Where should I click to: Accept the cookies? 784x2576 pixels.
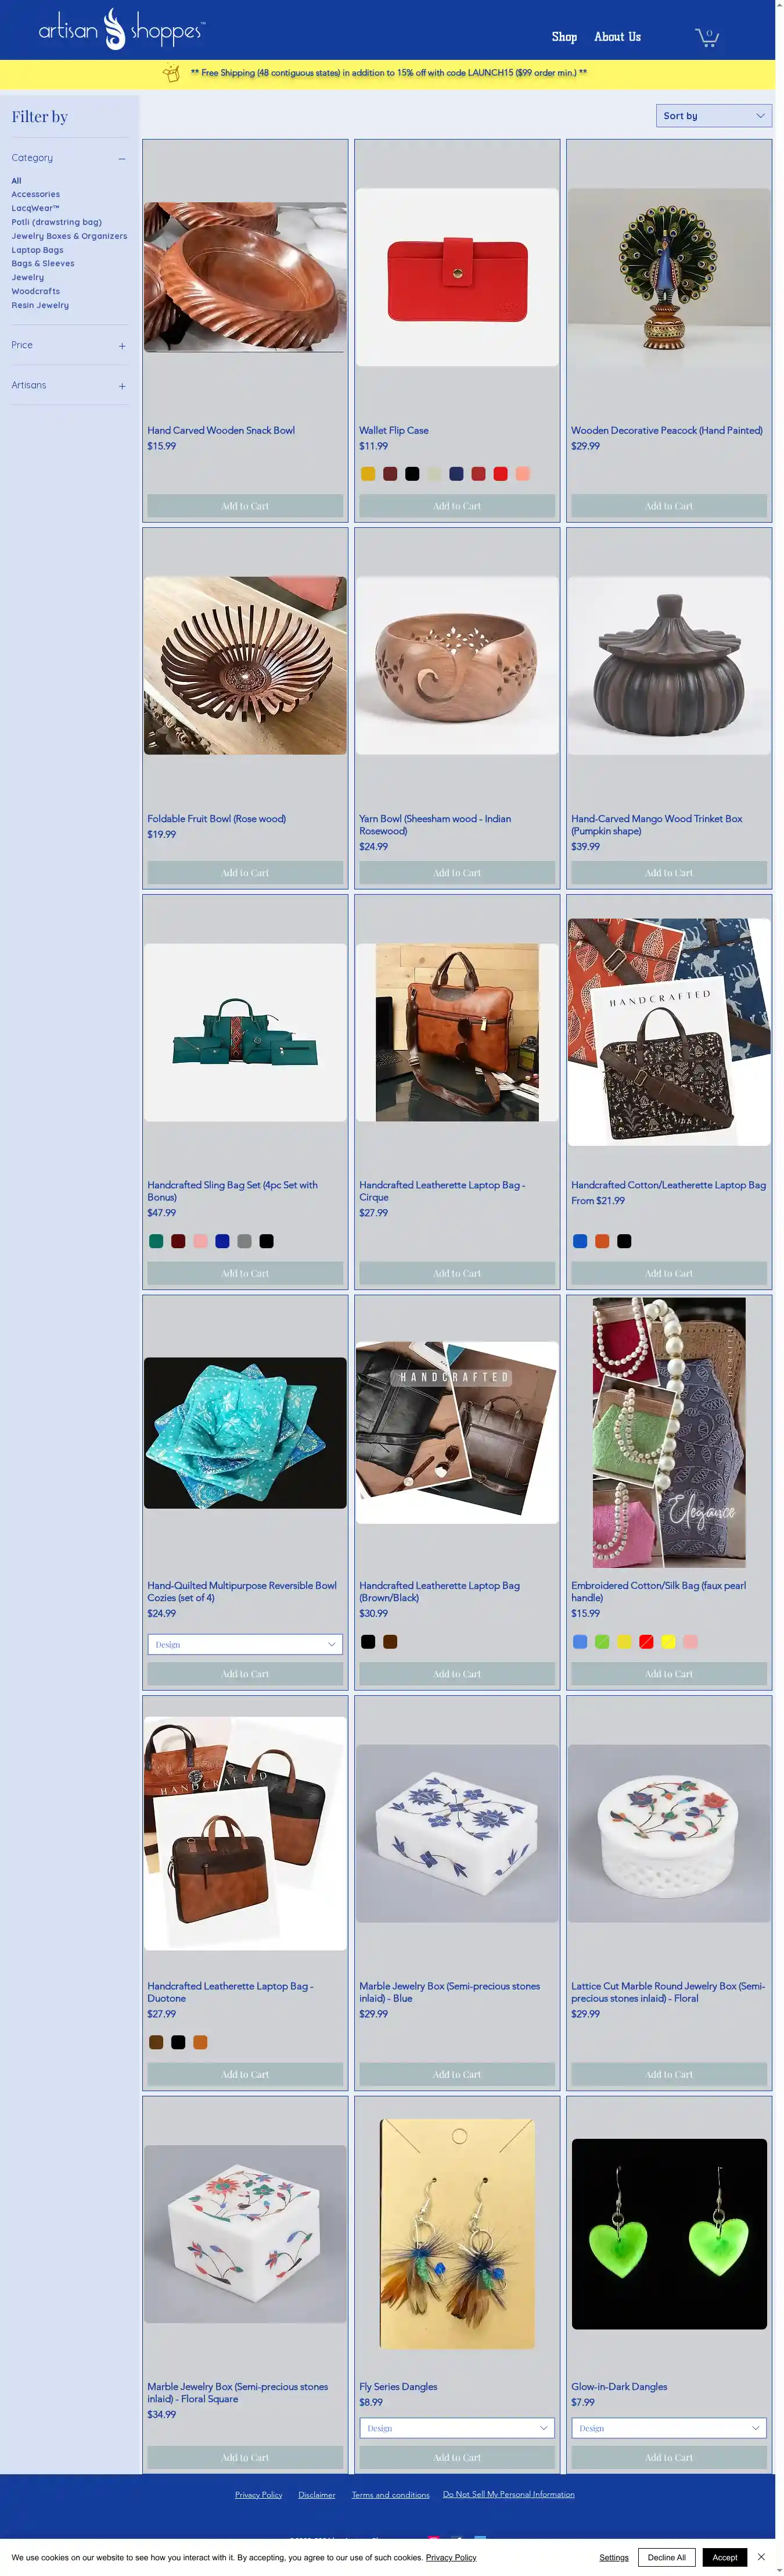[725, 2557]
